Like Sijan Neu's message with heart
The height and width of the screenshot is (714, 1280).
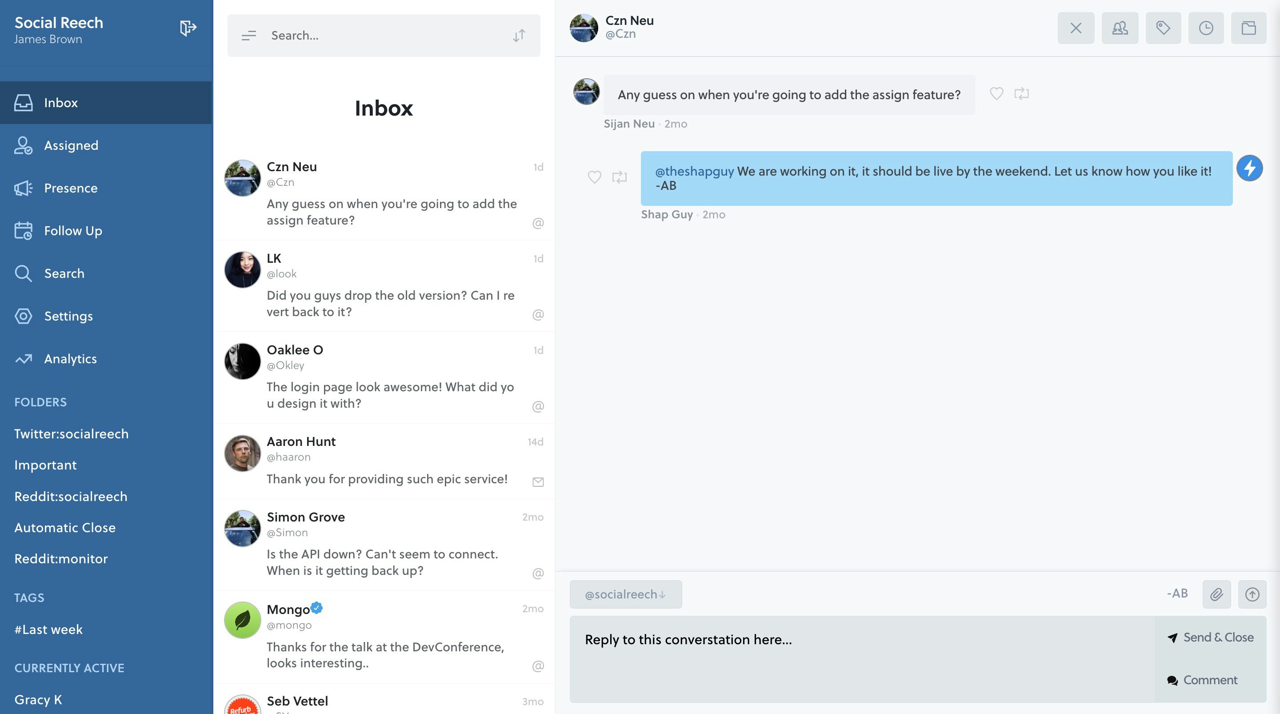click(x=996, y=93)
